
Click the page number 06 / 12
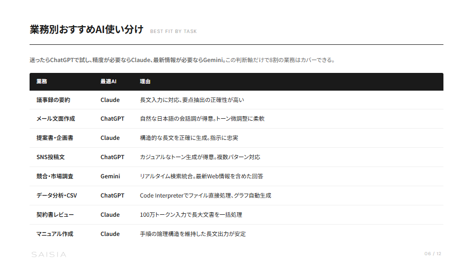click(x=433, y=254)
